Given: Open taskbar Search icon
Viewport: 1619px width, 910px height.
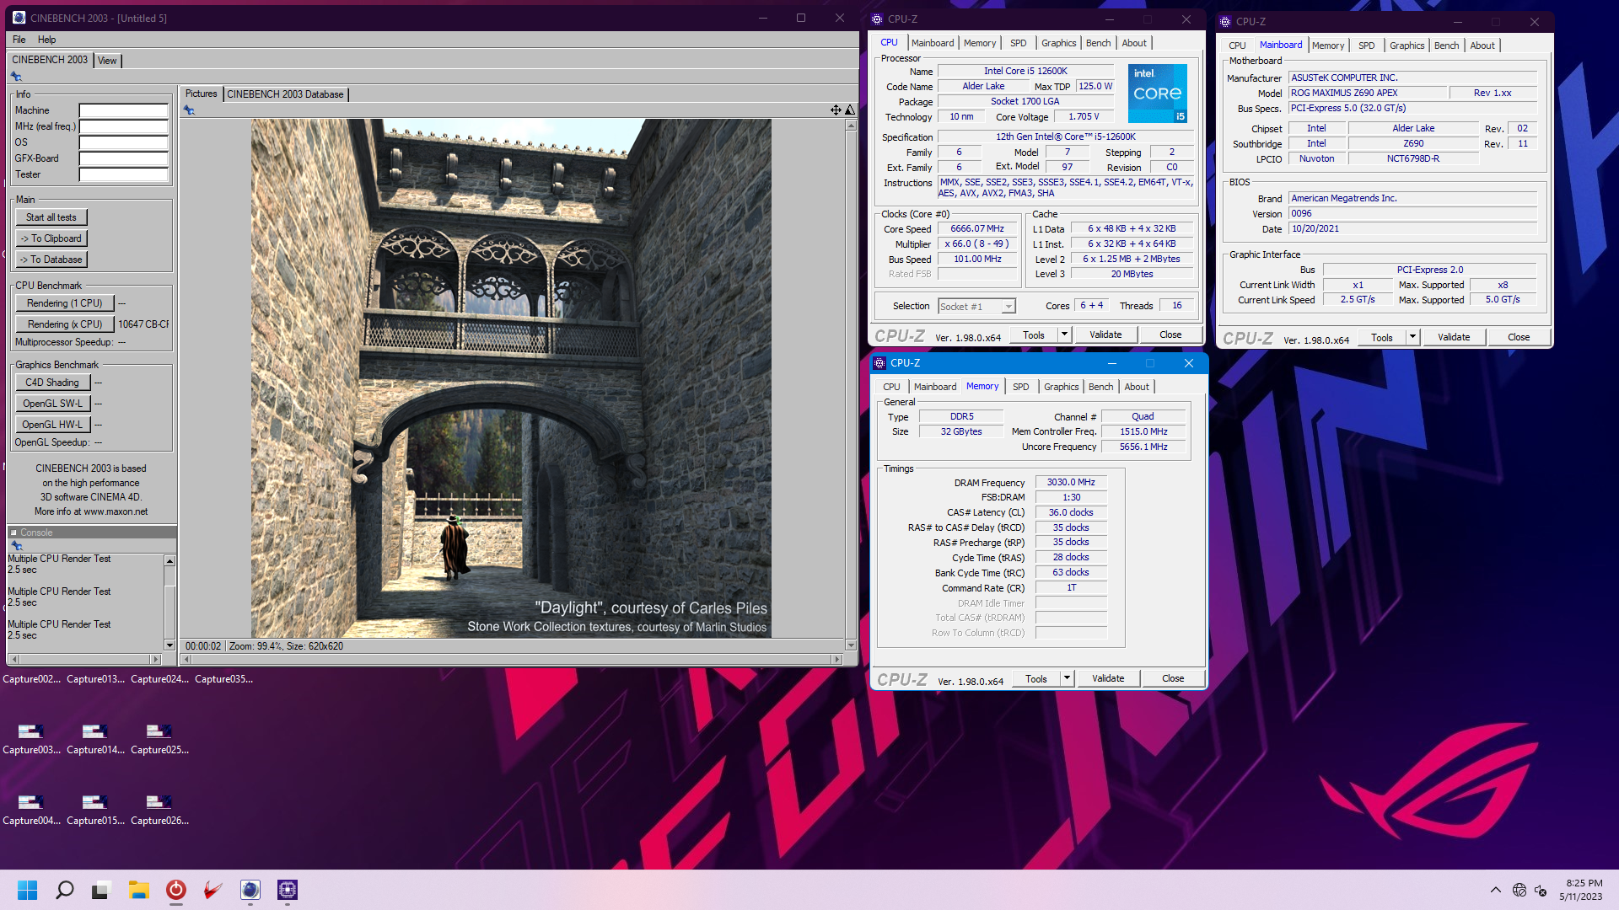Looking at the screenshot, I should 65,890.
